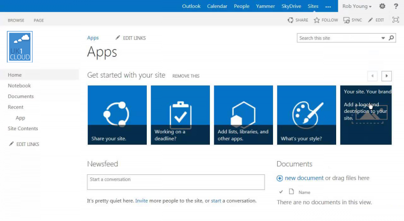Go to SkyDrive in the top bar
404x221 pixels.
tap(291, 6)
